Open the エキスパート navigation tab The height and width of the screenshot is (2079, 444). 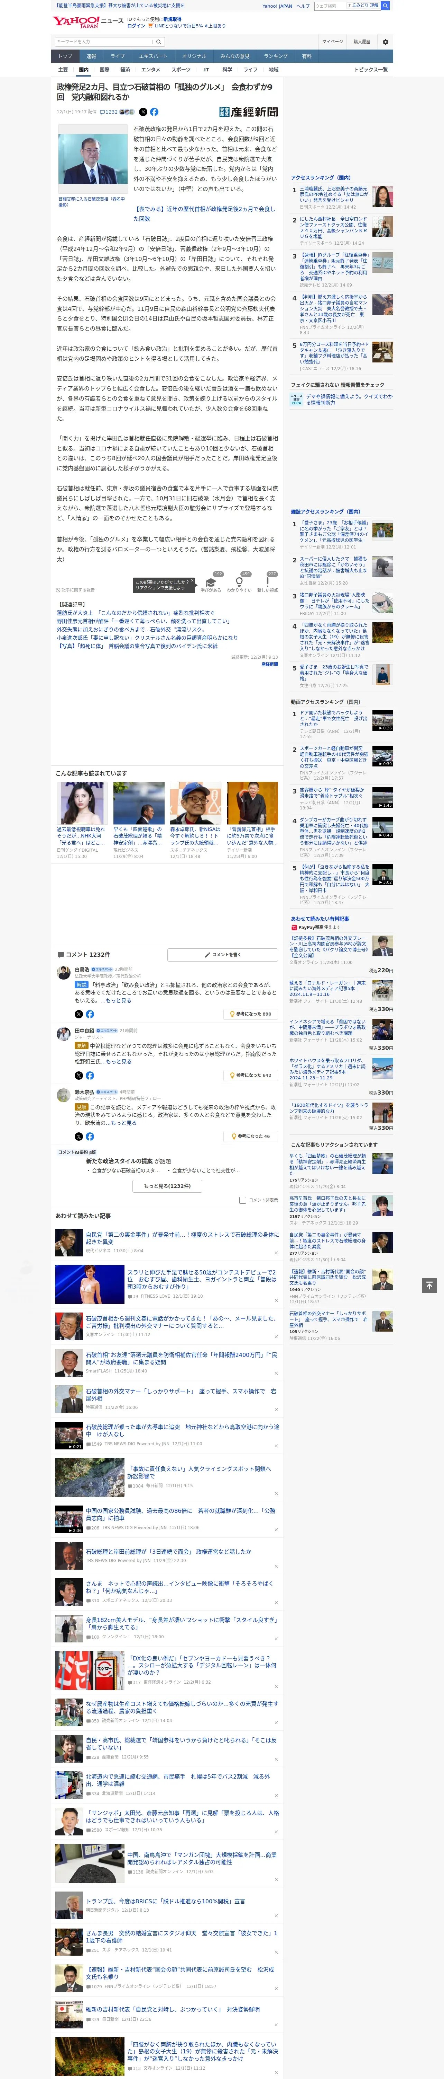(x=153, y=56)
